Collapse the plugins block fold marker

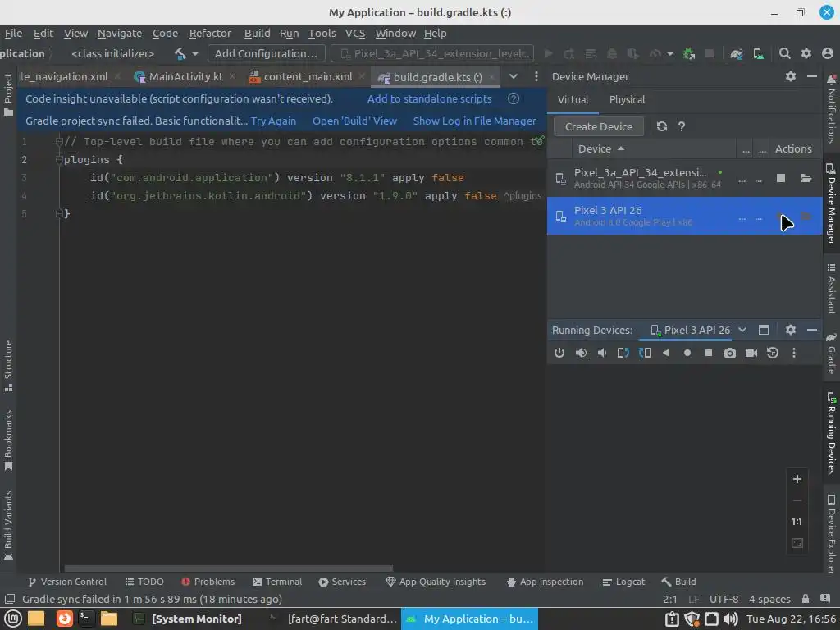(x=59, y=160)
